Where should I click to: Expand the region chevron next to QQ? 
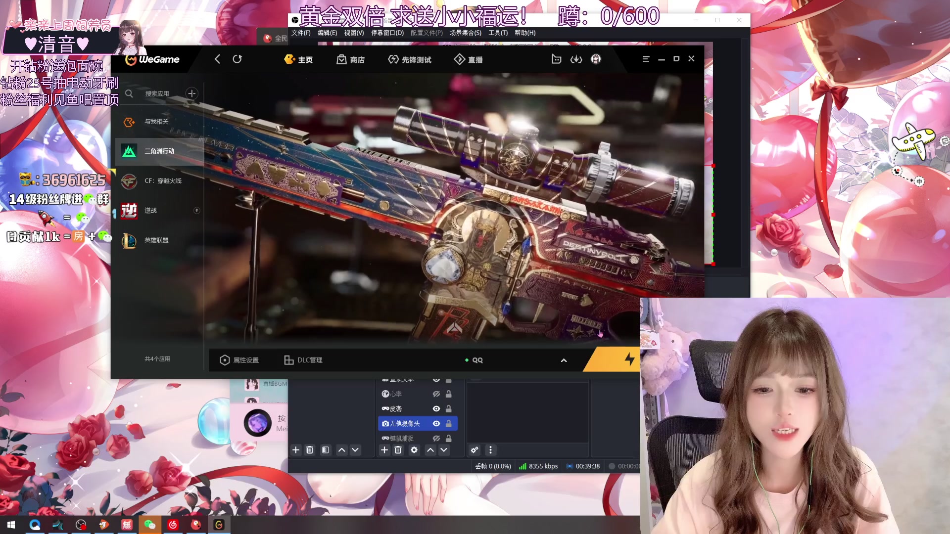pos(564,360)
